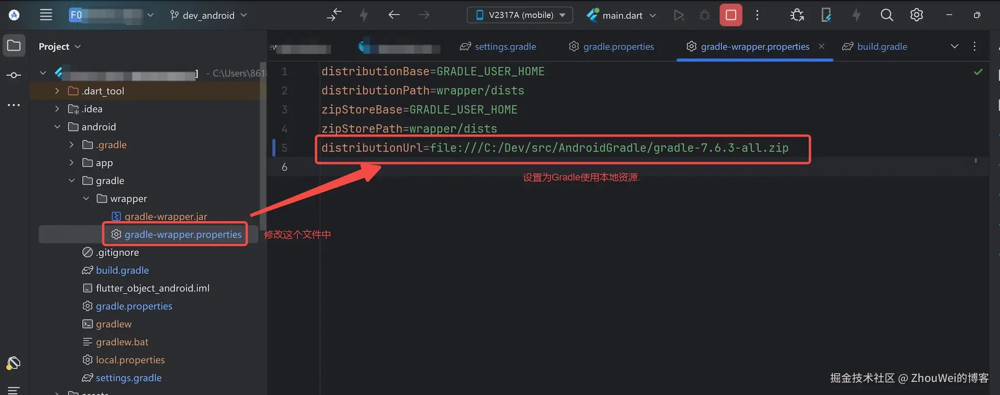Show the hidden editor tabs list
The image size is (1000, 395).
954,46
